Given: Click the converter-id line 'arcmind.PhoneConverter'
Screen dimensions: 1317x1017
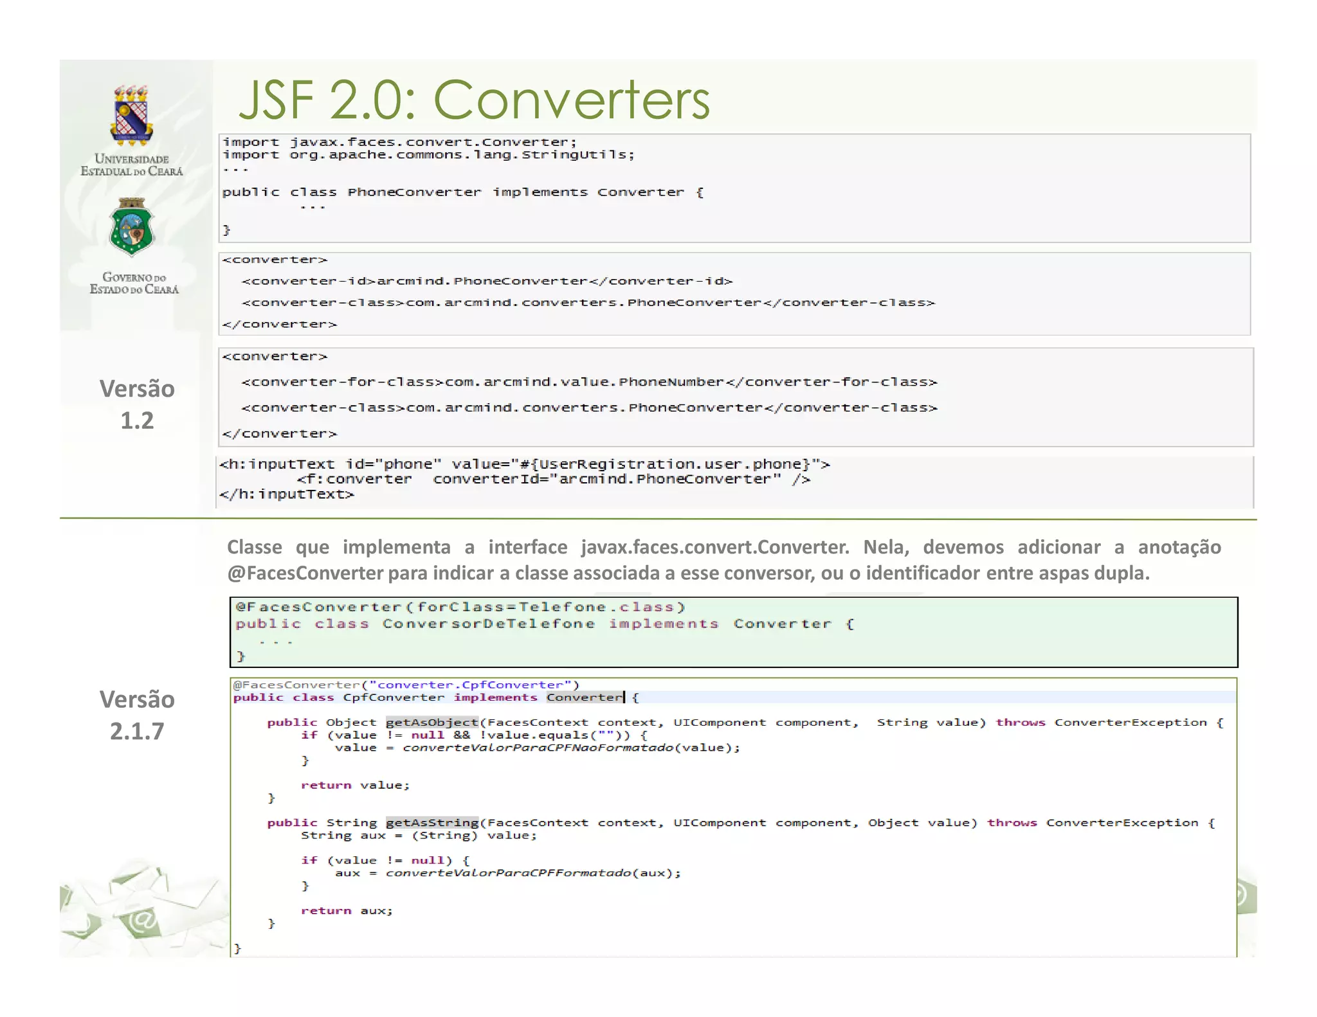Looking at the screenshot, I should (x=487, y=281).
